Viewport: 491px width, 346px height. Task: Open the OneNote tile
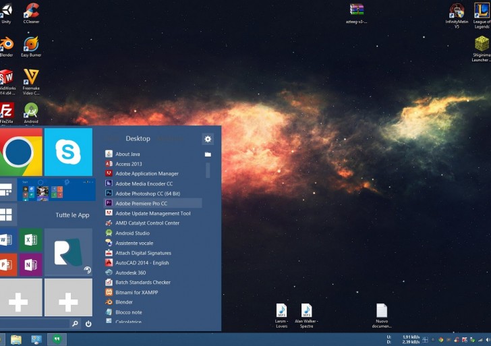pyautogui.click(x=30, y=264)
